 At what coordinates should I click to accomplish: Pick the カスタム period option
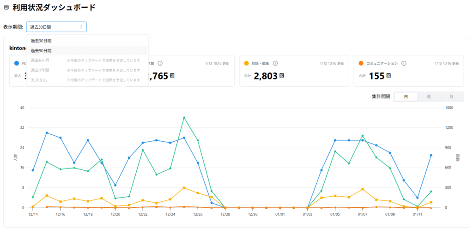(39, 80)
